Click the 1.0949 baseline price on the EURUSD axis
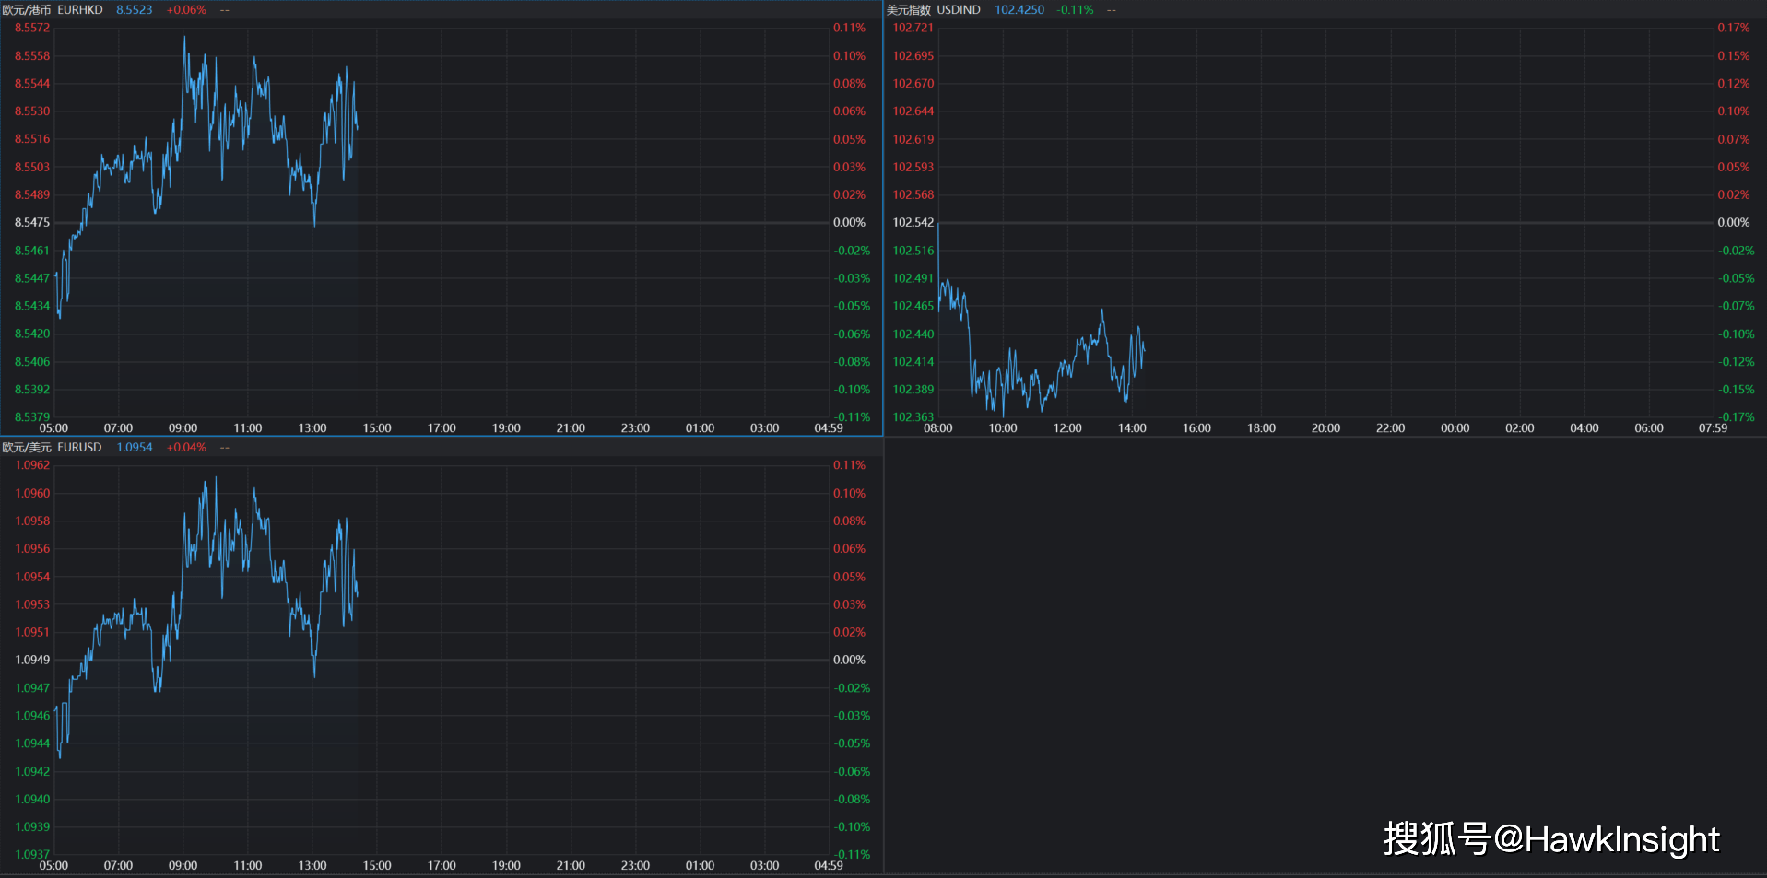This screenshot has width=1767, height=878. (32, 661)
